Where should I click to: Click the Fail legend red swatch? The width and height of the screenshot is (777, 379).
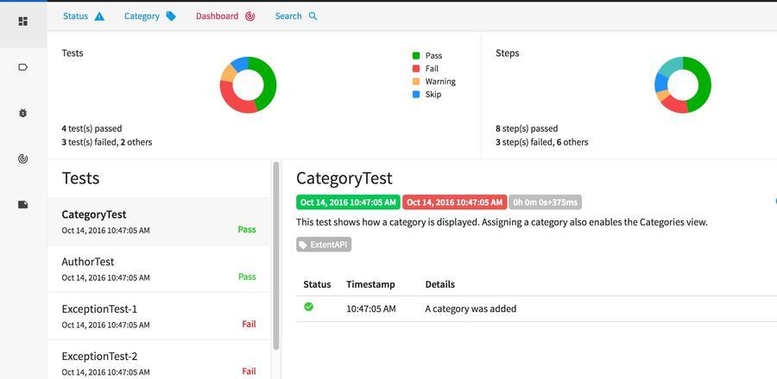pos(416,69)
